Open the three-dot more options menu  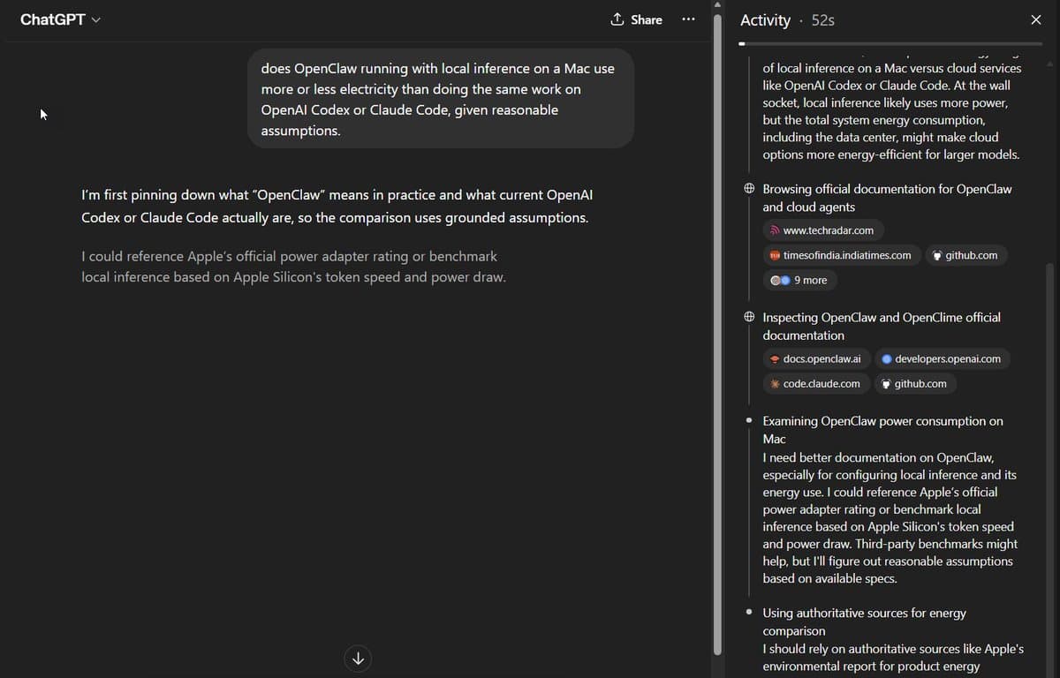coord(688,19)
